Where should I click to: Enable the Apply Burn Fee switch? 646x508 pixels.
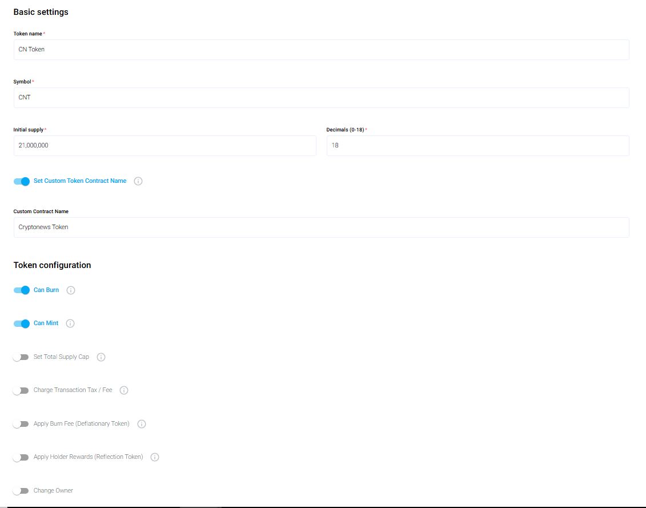21,424
